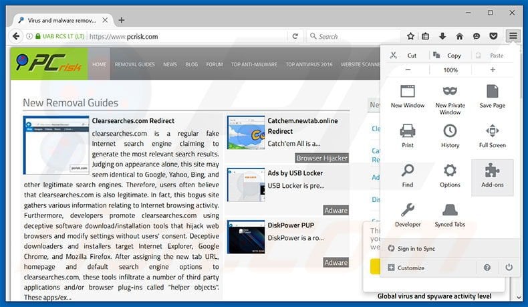Go back to the previous page
This screenshot has width=528, height=307.
[x=16, y=36]
